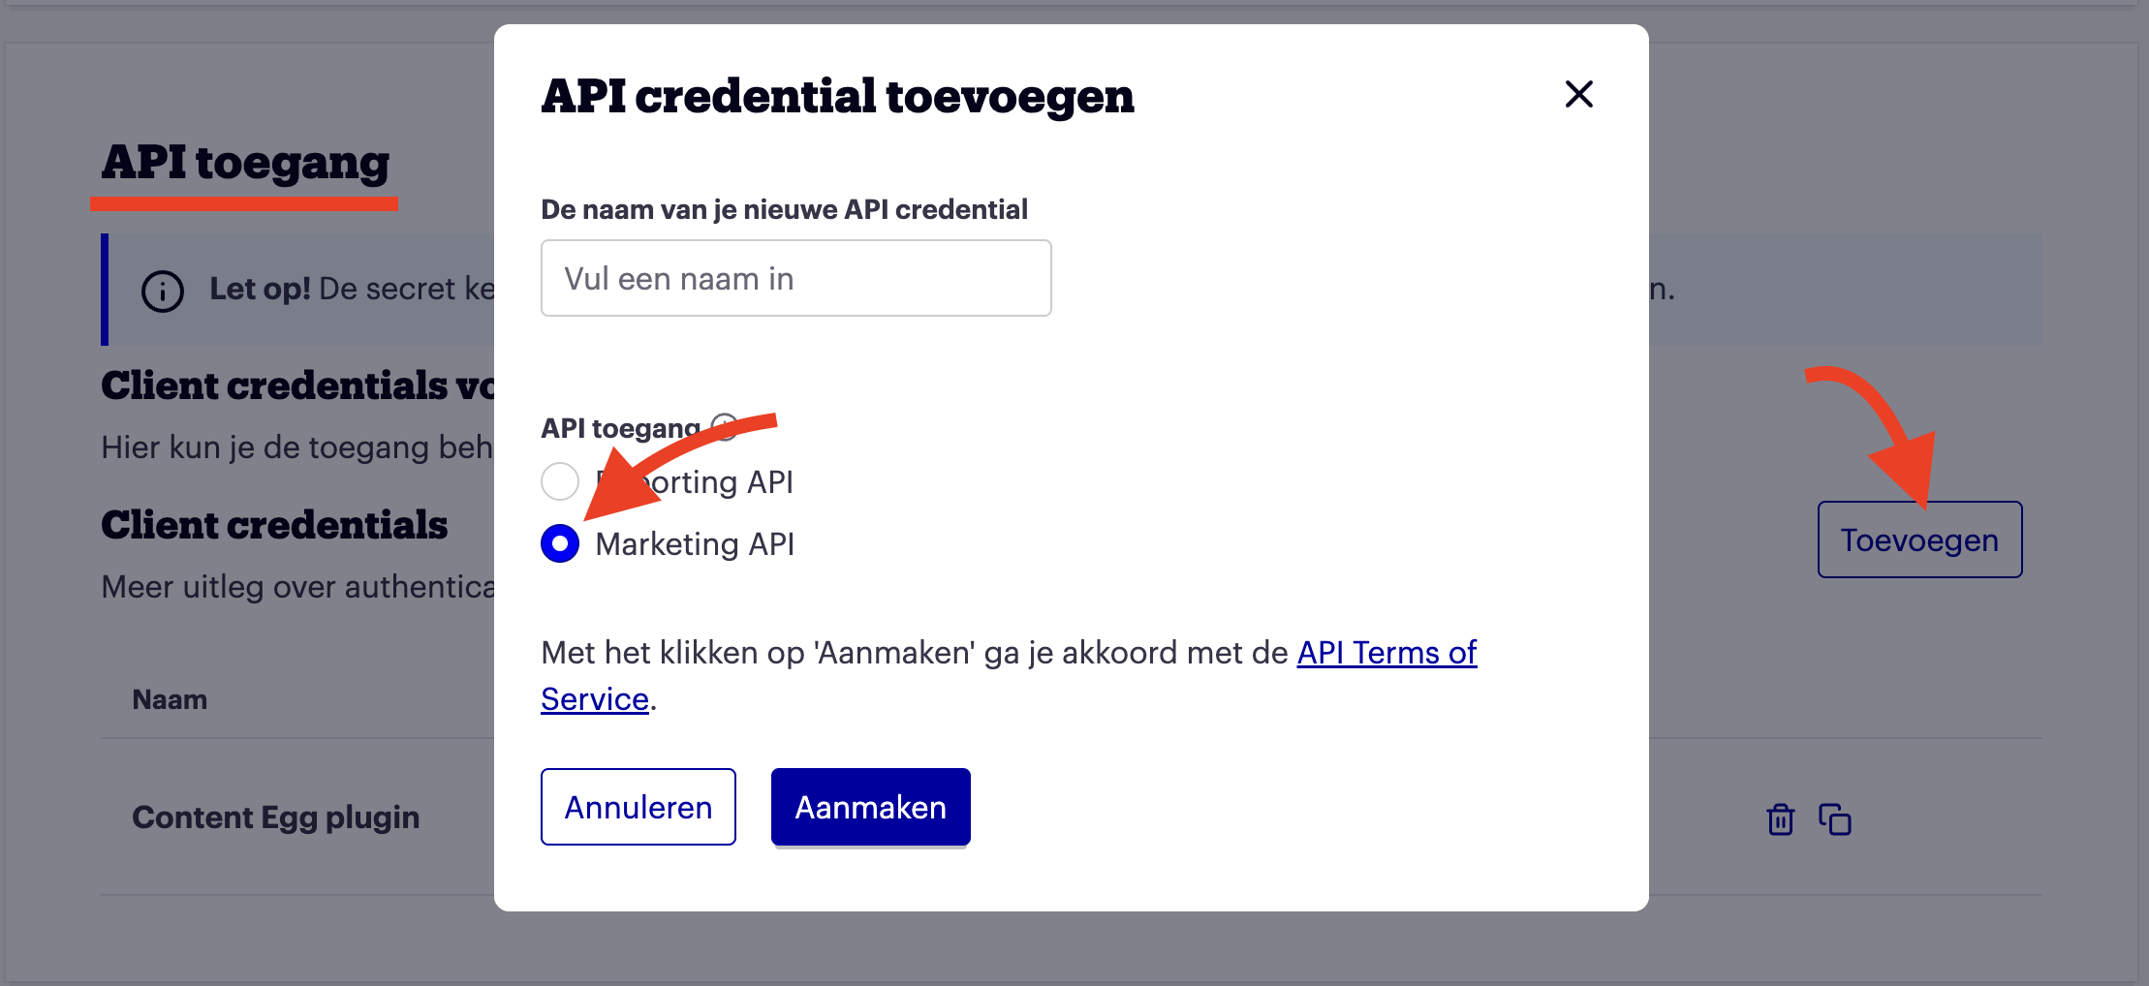Click Aanmaken to create the credential

[x=870, y=807]
